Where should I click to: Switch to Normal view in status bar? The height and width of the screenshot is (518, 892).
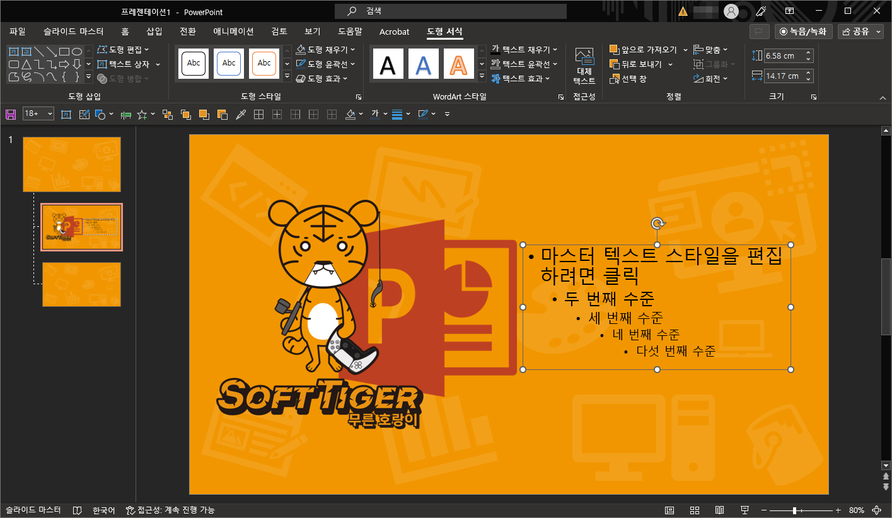point(669,510)
